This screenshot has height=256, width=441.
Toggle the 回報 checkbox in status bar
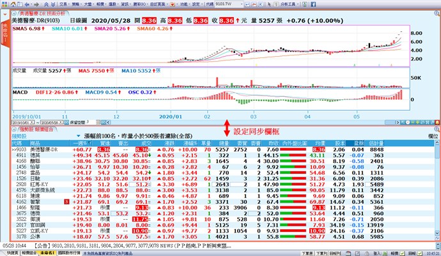pyautogui.click(x=420, y=253)
